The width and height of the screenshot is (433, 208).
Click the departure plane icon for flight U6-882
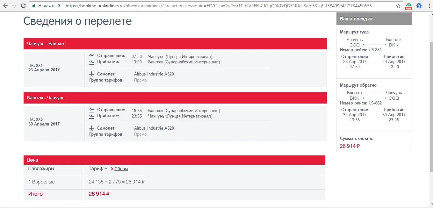point(92,110)
